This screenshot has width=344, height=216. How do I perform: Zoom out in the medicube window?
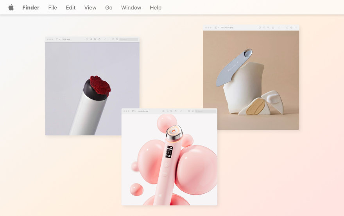tap(168, 111)
